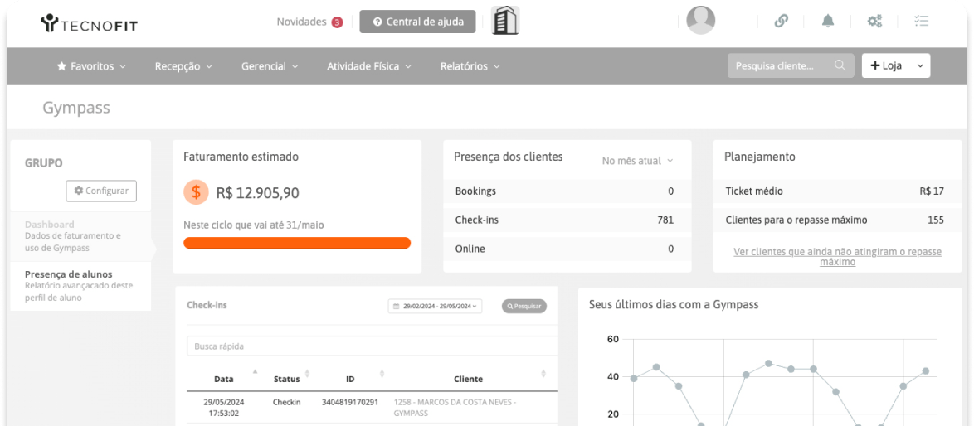Select Dashboard in the side menu

(80, 236)
